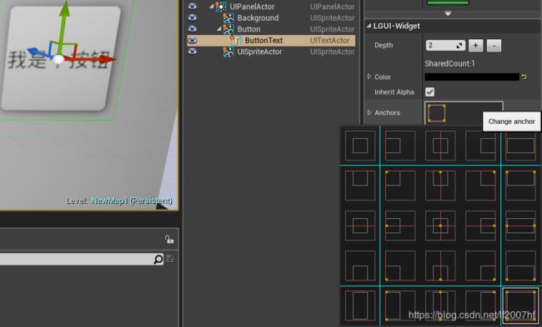Toggle visibility eye for UISpriteActor row
542x327 pixels.
pos(192,52)
